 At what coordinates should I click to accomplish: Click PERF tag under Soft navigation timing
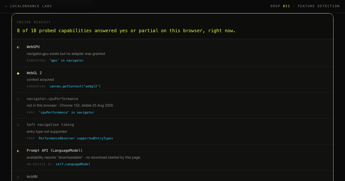coord(31,138)
